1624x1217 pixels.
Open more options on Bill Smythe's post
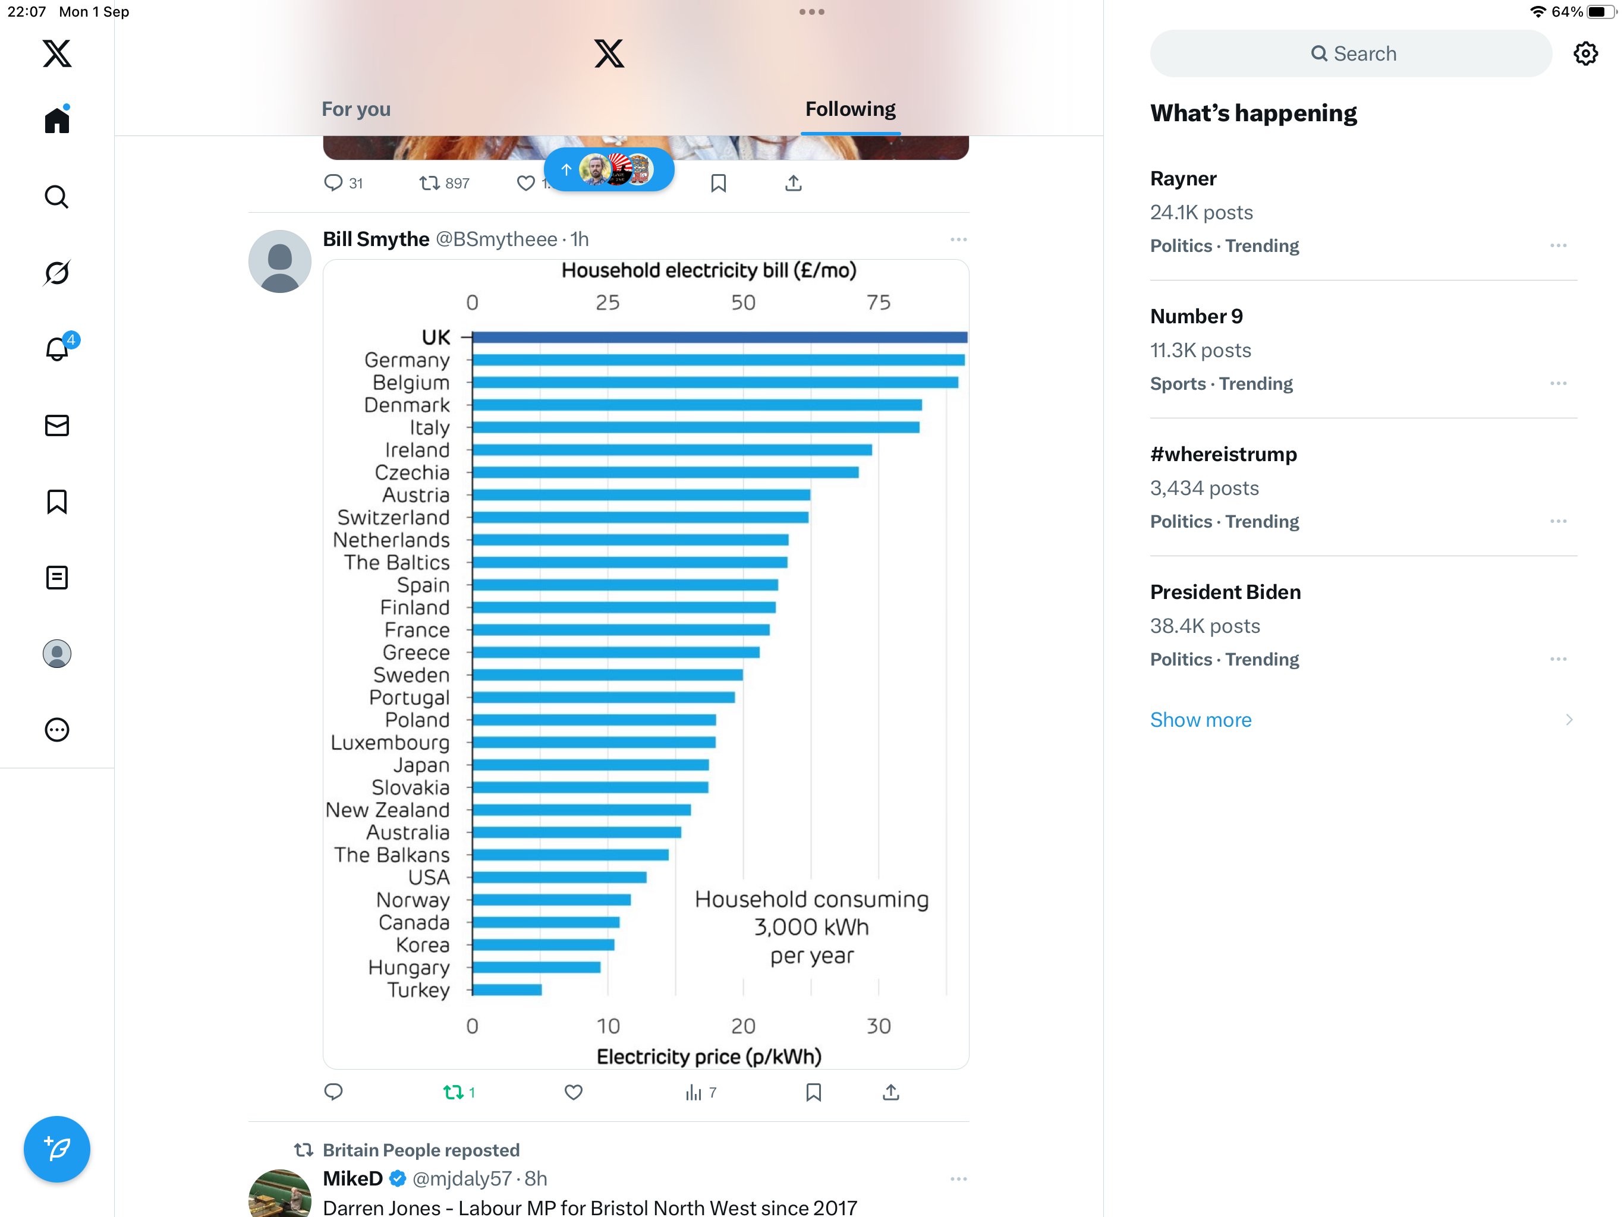958,239
